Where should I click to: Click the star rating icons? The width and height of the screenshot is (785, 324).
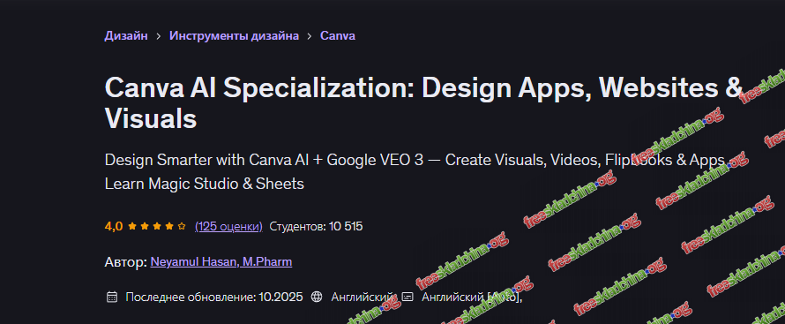coord(157,226)
